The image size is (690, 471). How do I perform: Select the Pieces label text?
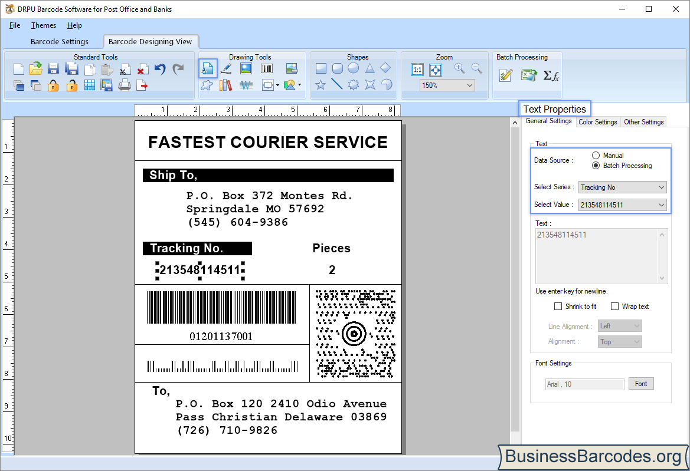tap(331, 248)
